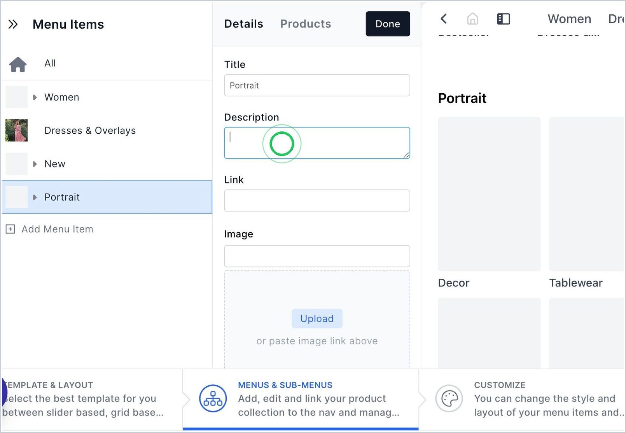This screenshot has width=626, height=433.
Task: Open the Template & Layout step
Action: 92,399
